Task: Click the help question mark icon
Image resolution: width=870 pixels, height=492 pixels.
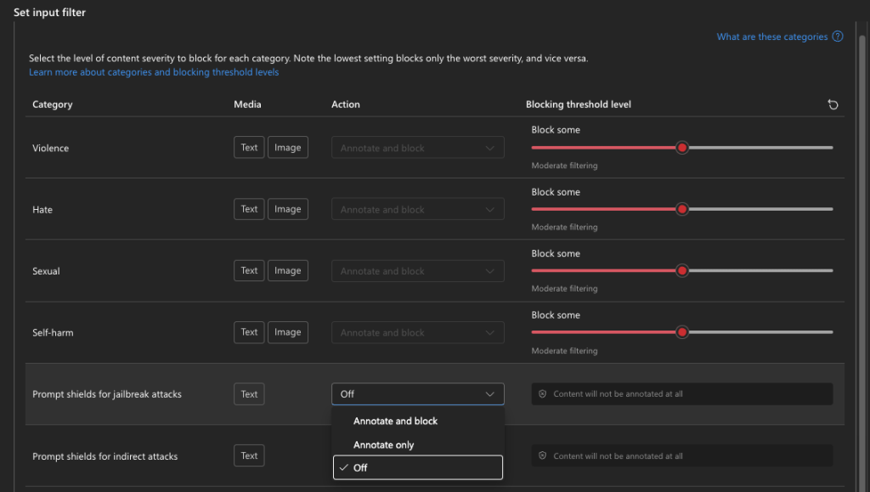Action: coord(837,37)
